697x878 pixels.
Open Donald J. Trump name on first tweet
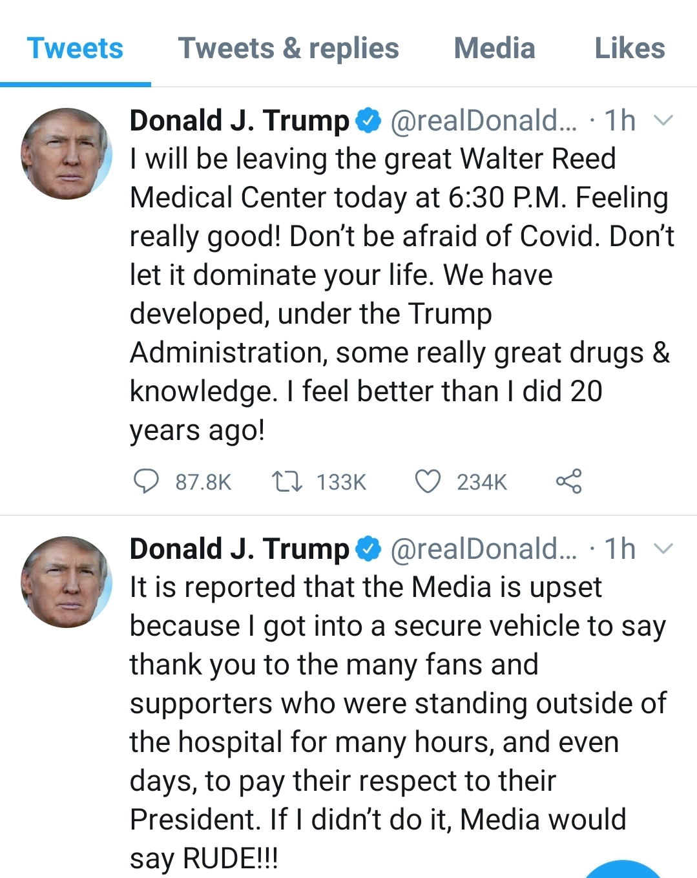(239, 121)
